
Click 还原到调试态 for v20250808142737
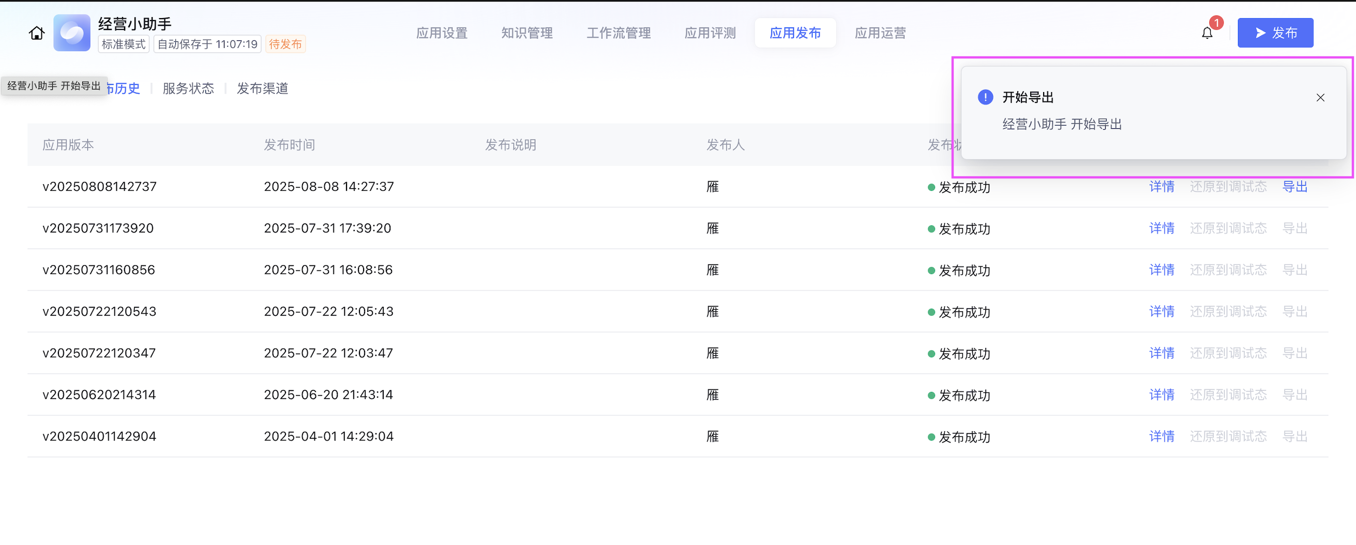point(1228,187)
